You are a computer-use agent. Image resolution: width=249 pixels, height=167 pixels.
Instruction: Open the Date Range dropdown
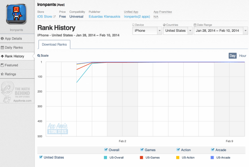220,30
